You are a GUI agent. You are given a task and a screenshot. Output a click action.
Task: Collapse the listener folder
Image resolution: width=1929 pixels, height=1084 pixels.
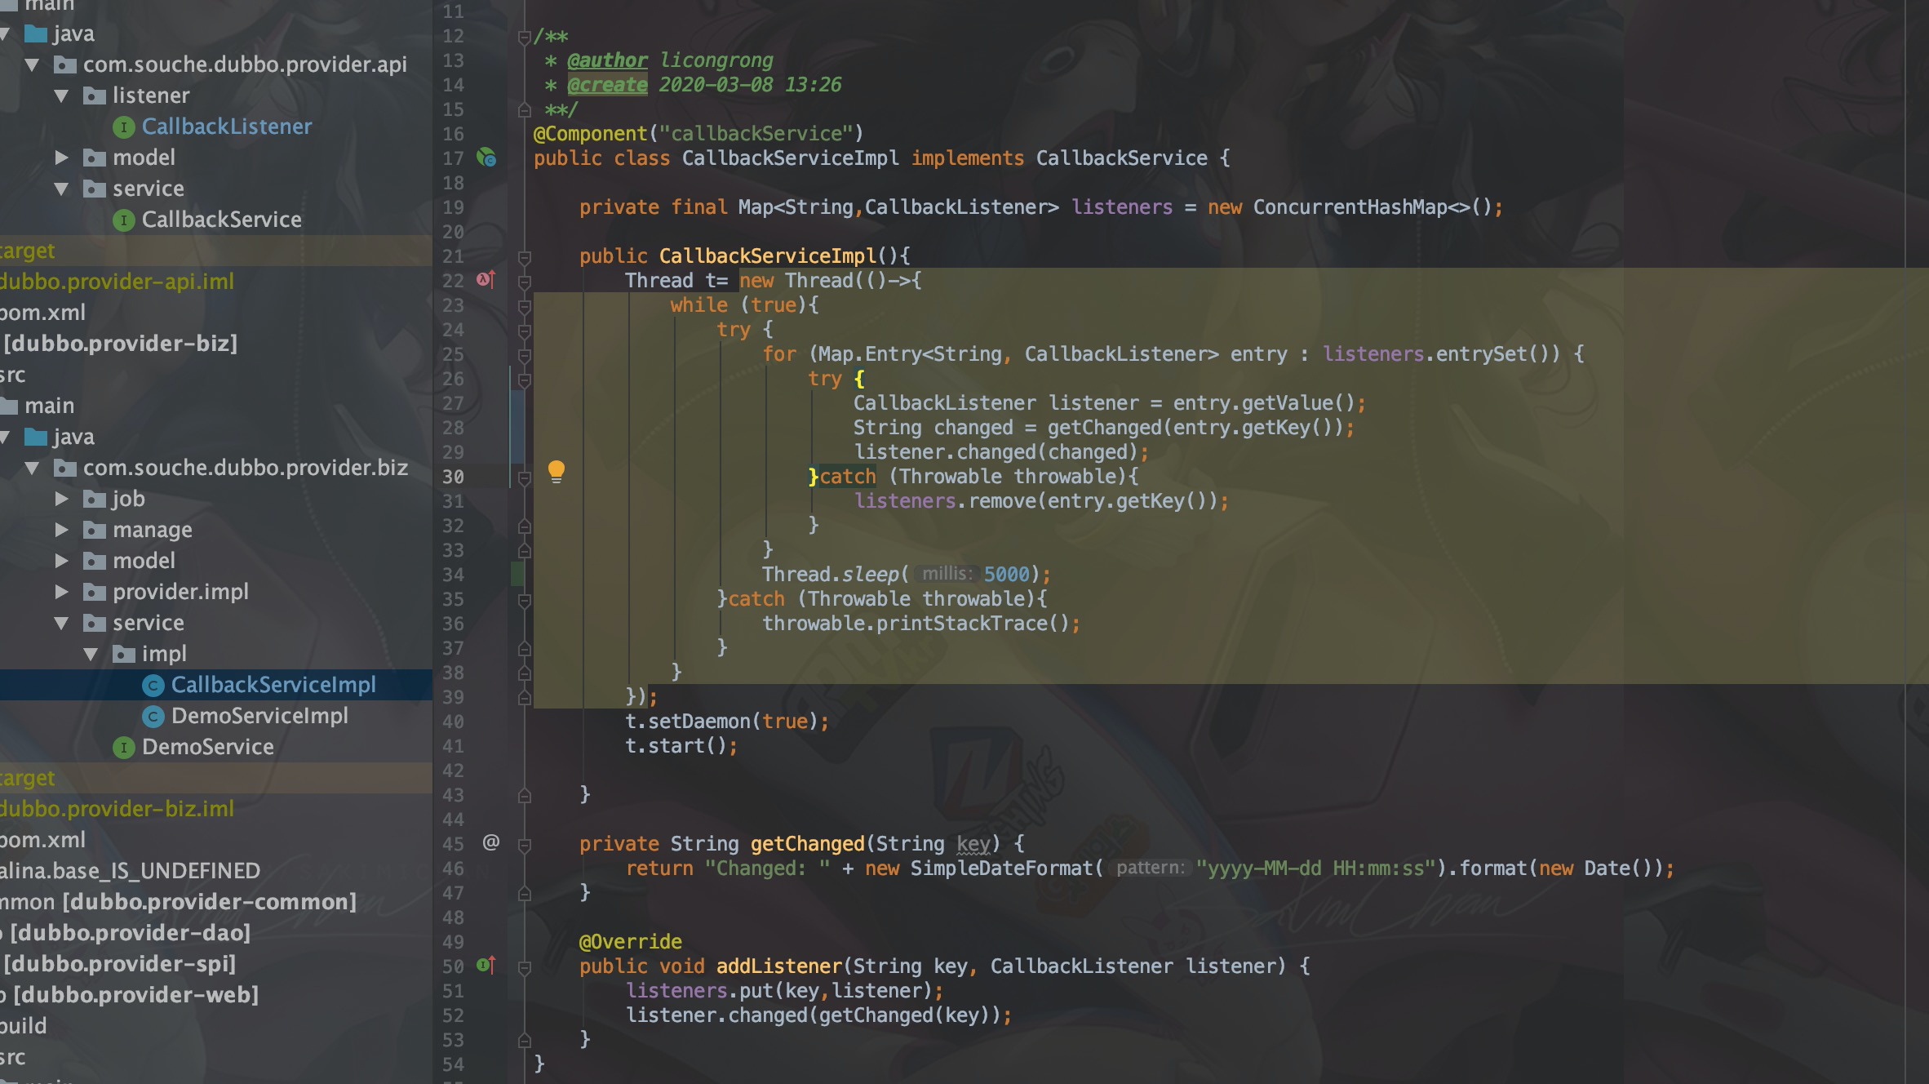coord(61,96)
